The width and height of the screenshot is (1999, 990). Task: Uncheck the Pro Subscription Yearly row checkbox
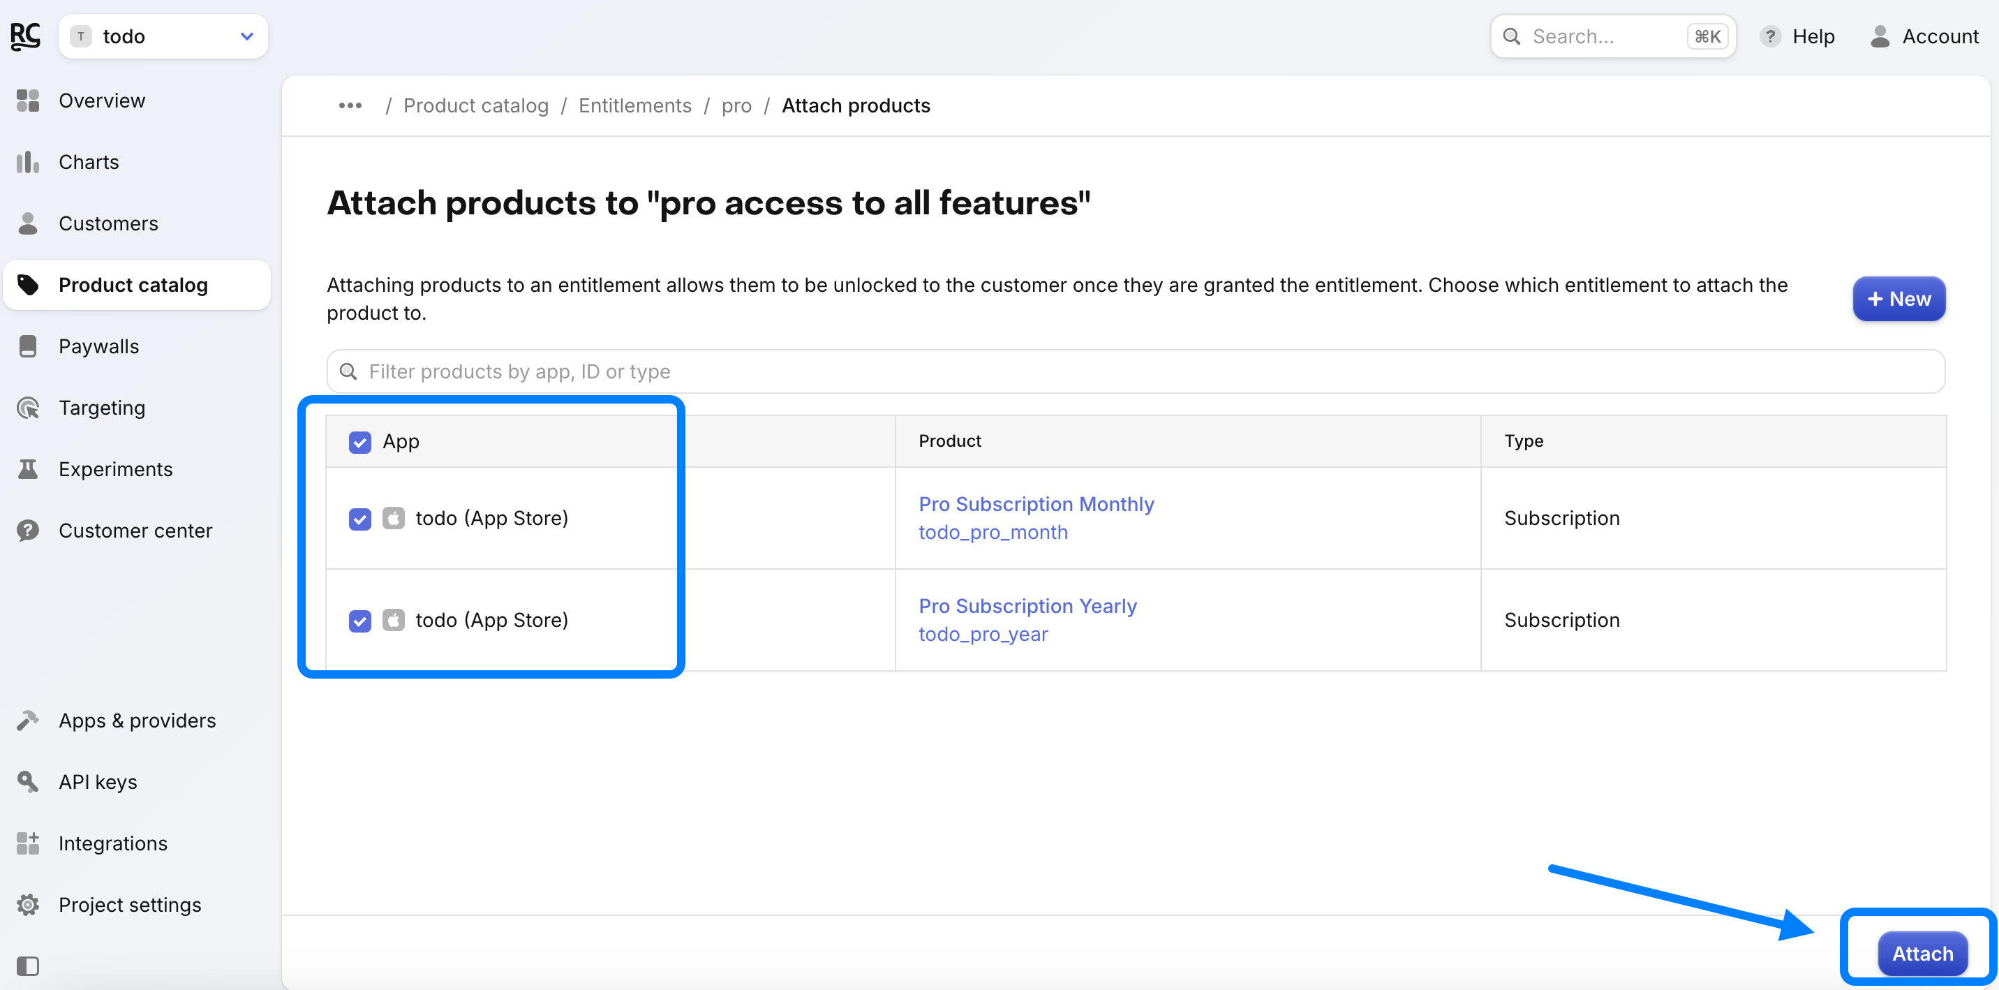360,621
